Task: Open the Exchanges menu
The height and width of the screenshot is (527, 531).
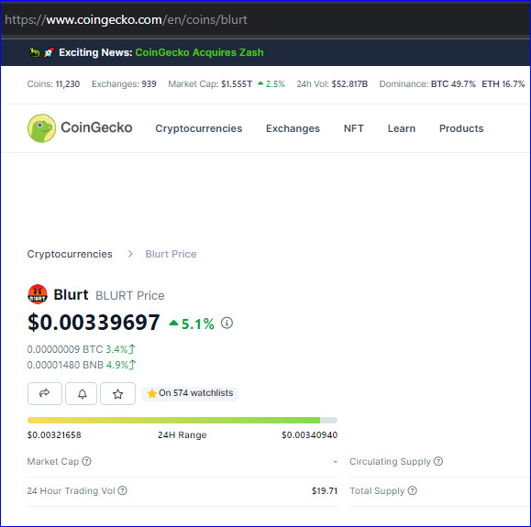Action: 293,128
